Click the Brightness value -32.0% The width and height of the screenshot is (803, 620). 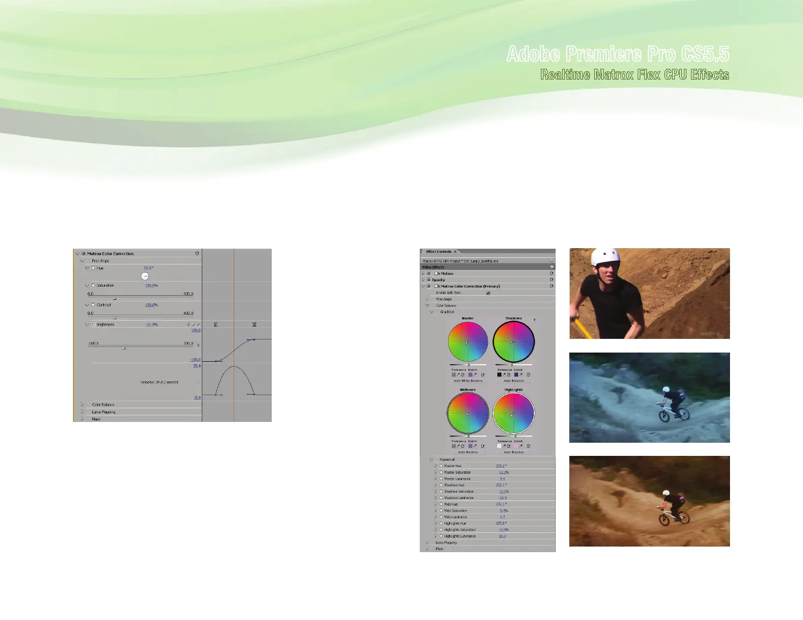coord(152,324)
